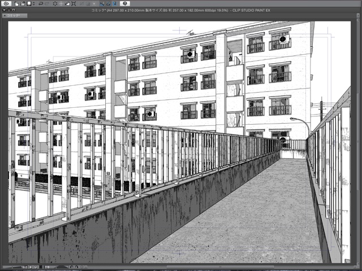This screenshot has height=271, width=362.
Task: Click the Clear (delete) dotted icon
Action: (55, 3)
